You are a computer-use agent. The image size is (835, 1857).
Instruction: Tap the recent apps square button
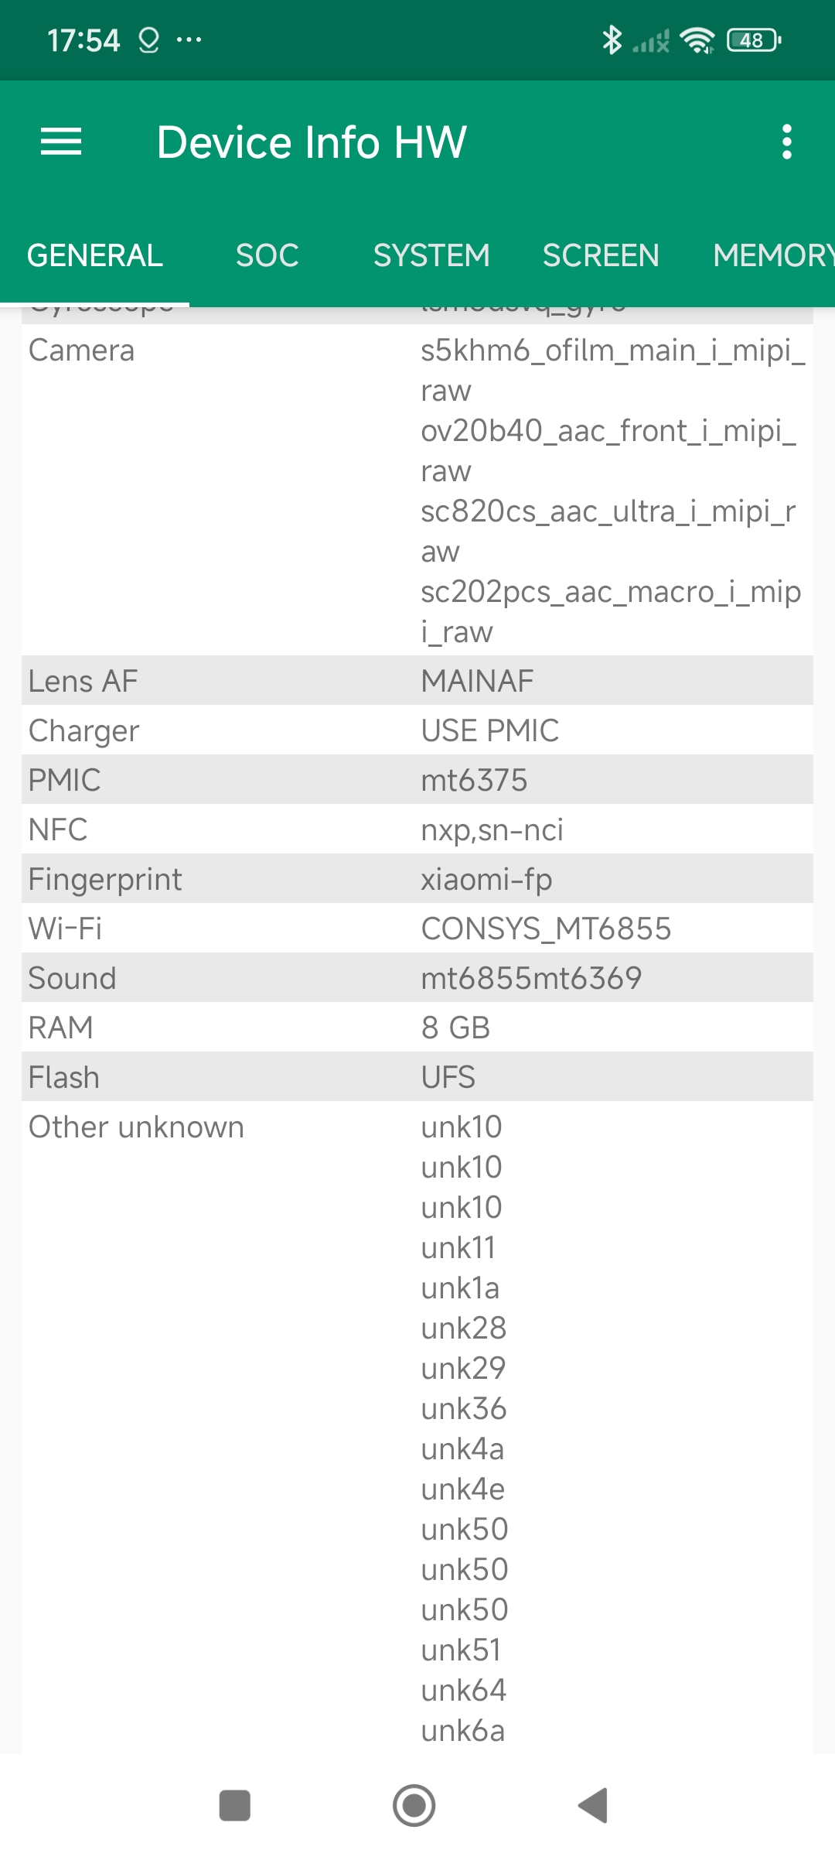pyautogui.click(x=235, y=1805)
